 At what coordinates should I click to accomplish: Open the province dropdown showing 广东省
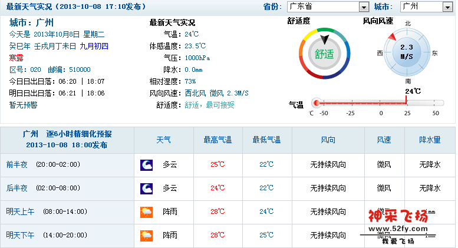(x=328, y=6)
